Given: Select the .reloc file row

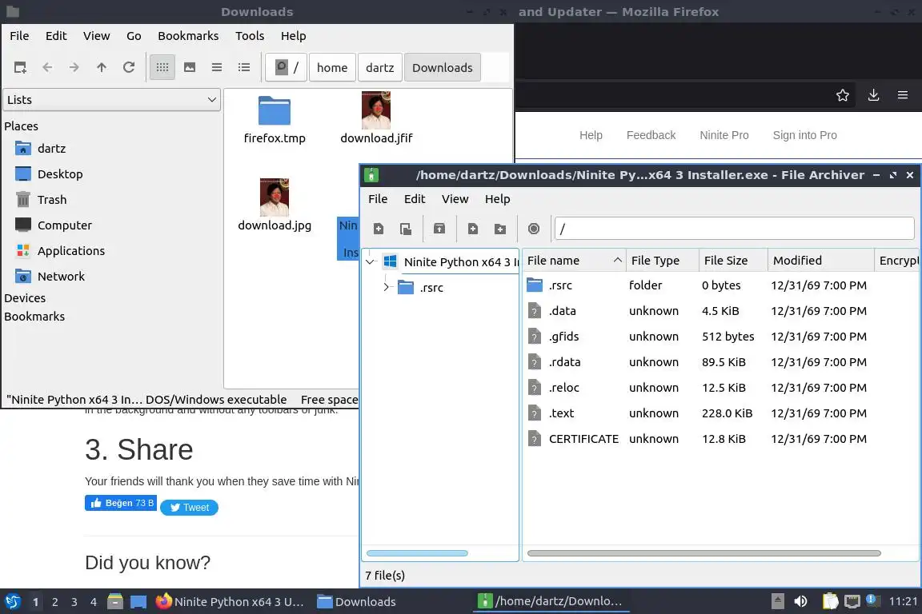Looking at the screenshot, I should point(720,388).
